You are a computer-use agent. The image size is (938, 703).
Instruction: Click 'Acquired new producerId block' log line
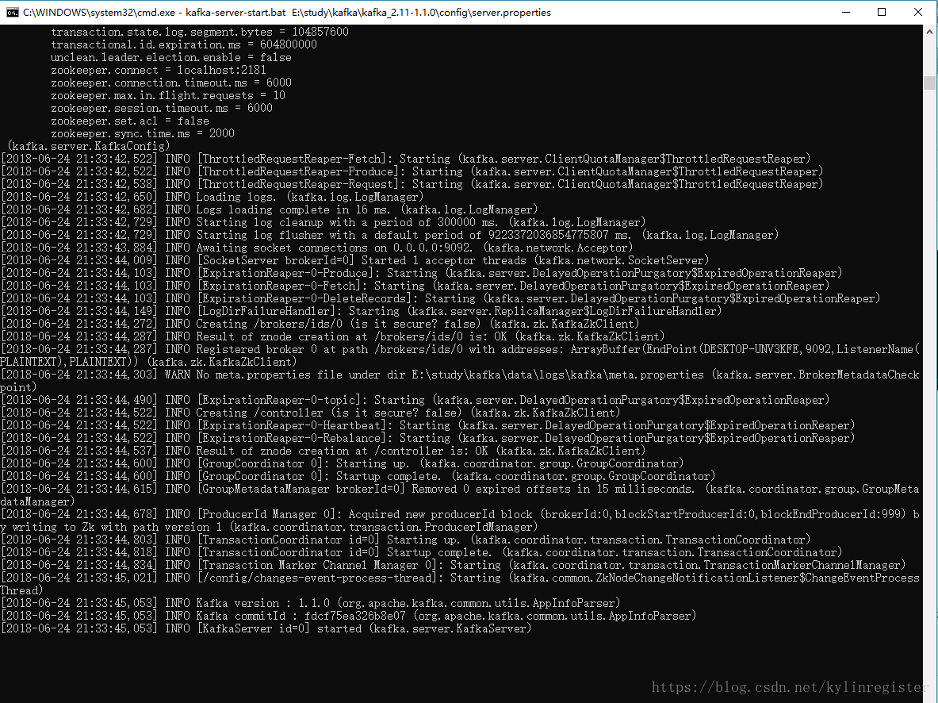[460, 521]
